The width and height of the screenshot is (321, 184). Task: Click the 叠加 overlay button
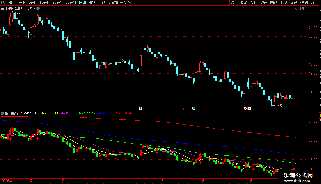point(244,3)
